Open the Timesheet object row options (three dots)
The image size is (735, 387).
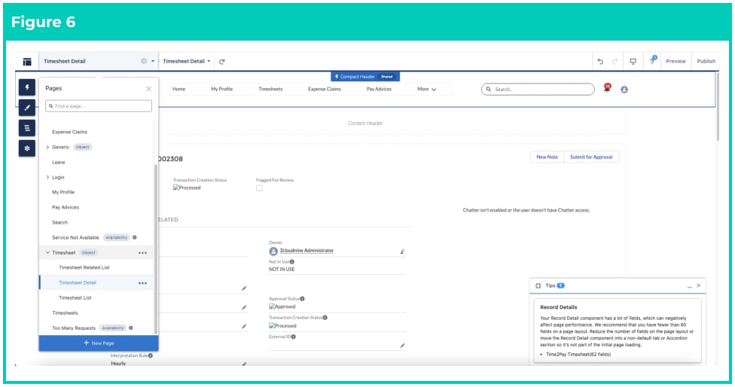tap(142, 253)
